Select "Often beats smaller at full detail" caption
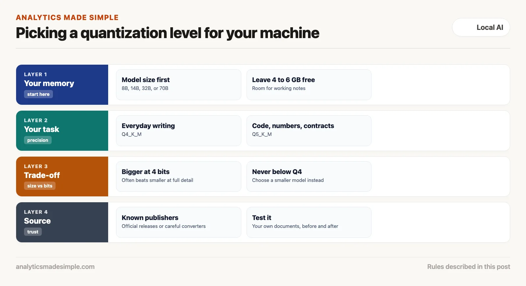526x286 pixels. [x=157, y=180]
